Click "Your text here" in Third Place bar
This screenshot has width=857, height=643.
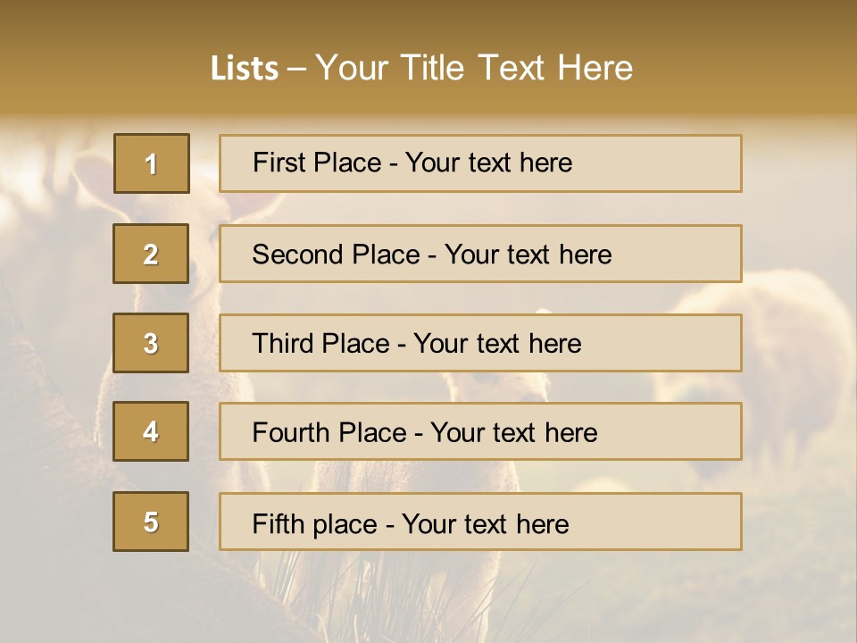pyautogui.click(x=497, y=344)
